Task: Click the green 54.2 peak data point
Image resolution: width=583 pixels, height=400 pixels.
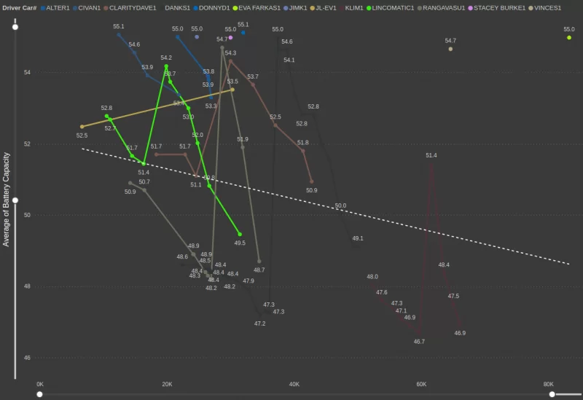Action: (x=166, y=66)
